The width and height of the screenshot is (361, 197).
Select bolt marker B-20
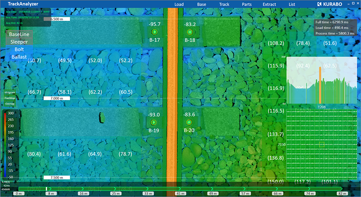189,122
